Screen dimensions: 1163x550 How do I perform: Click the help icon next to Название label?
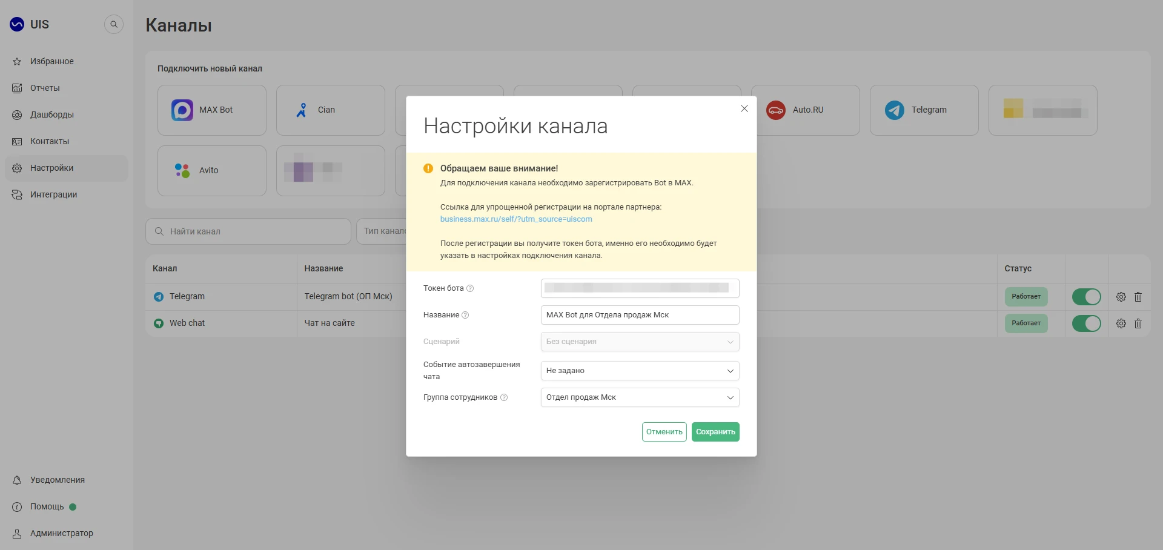point(465,315)
